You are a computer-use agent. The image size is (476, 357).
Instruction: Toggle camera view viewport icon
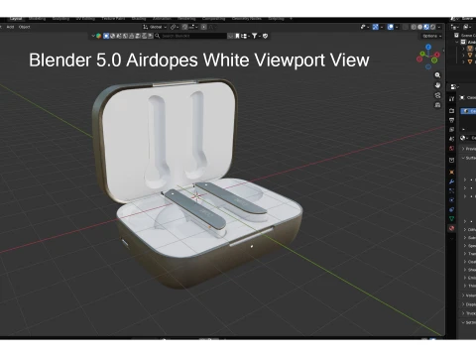(x=437, y=95)
